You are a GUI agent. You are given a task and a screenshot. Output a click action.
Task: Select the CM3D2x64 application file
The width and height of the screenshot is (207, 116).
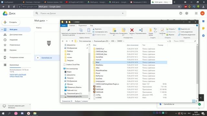click(x=99, y=90)
